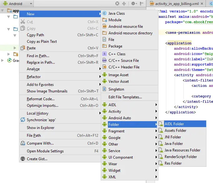The width and height of the screenshot is (213, 183).
Task: Open the Android project view dropdown
Action: click(x=17, y=4)
